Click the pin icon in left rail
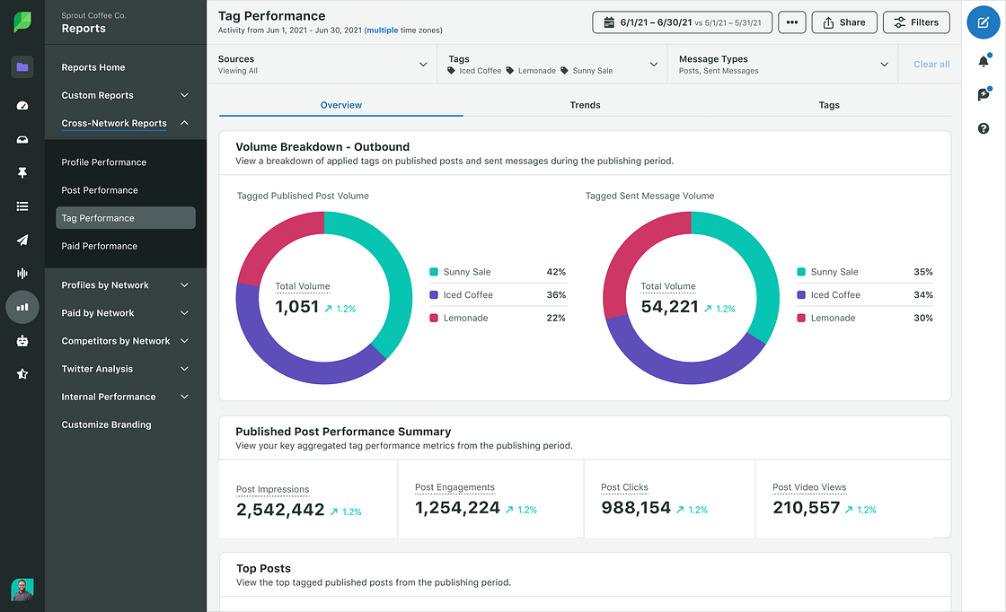This screenshot has height=612, width=1006. pos(22,172)
